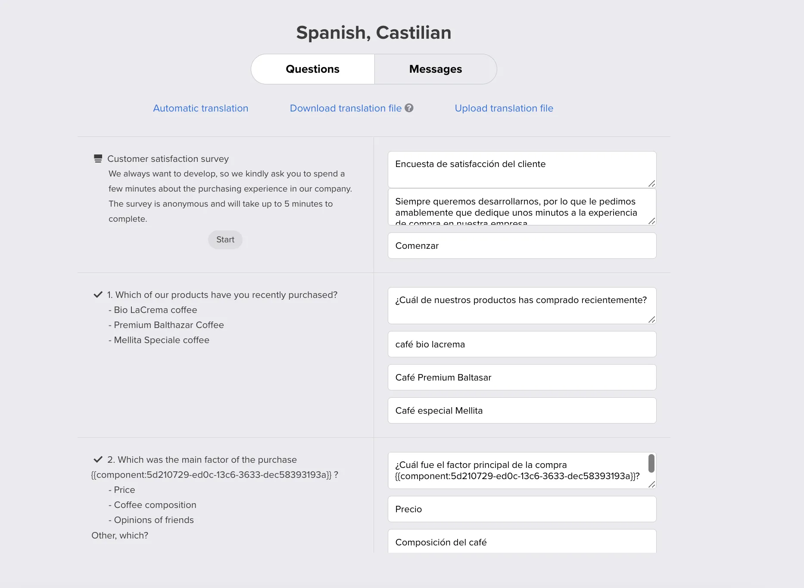Click the checkmark icon beside question 1
804x588 pixels.
click(97, 294)
